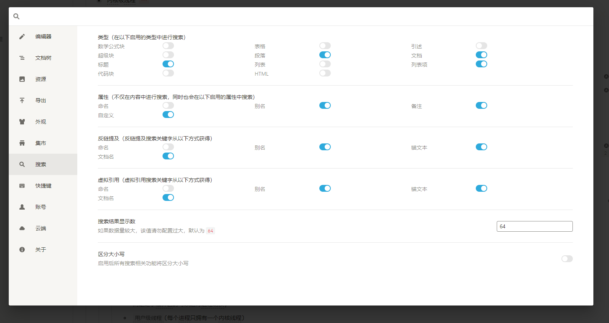The width and height of the screenshot is (609, 323).
Task: Disable 别名 toggle under 反链提及
Action: tap(325, 147)
